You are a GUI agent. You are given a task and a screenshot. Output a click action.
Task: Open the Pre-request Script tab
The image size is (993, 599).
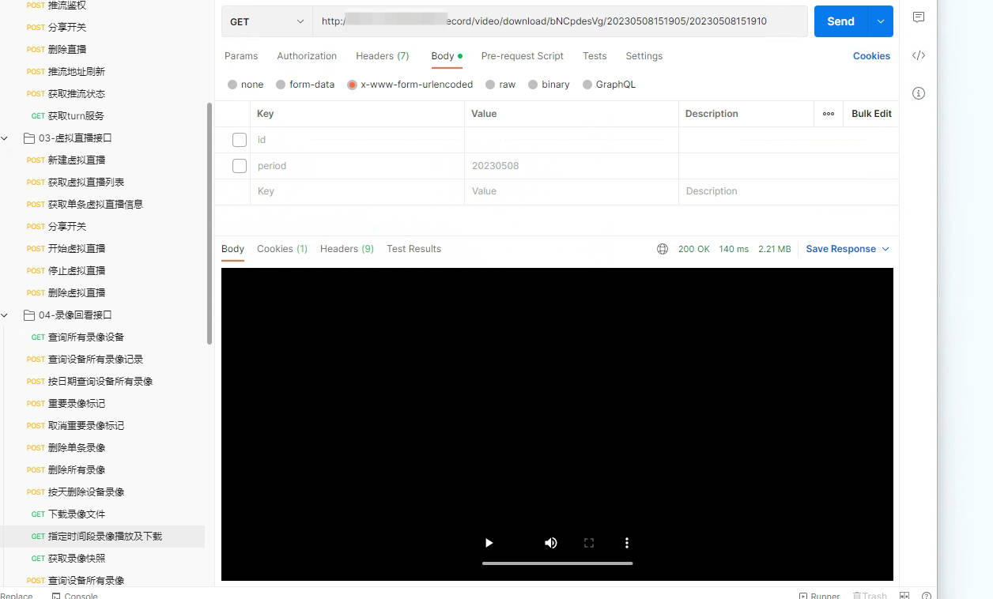pos(523,56)
